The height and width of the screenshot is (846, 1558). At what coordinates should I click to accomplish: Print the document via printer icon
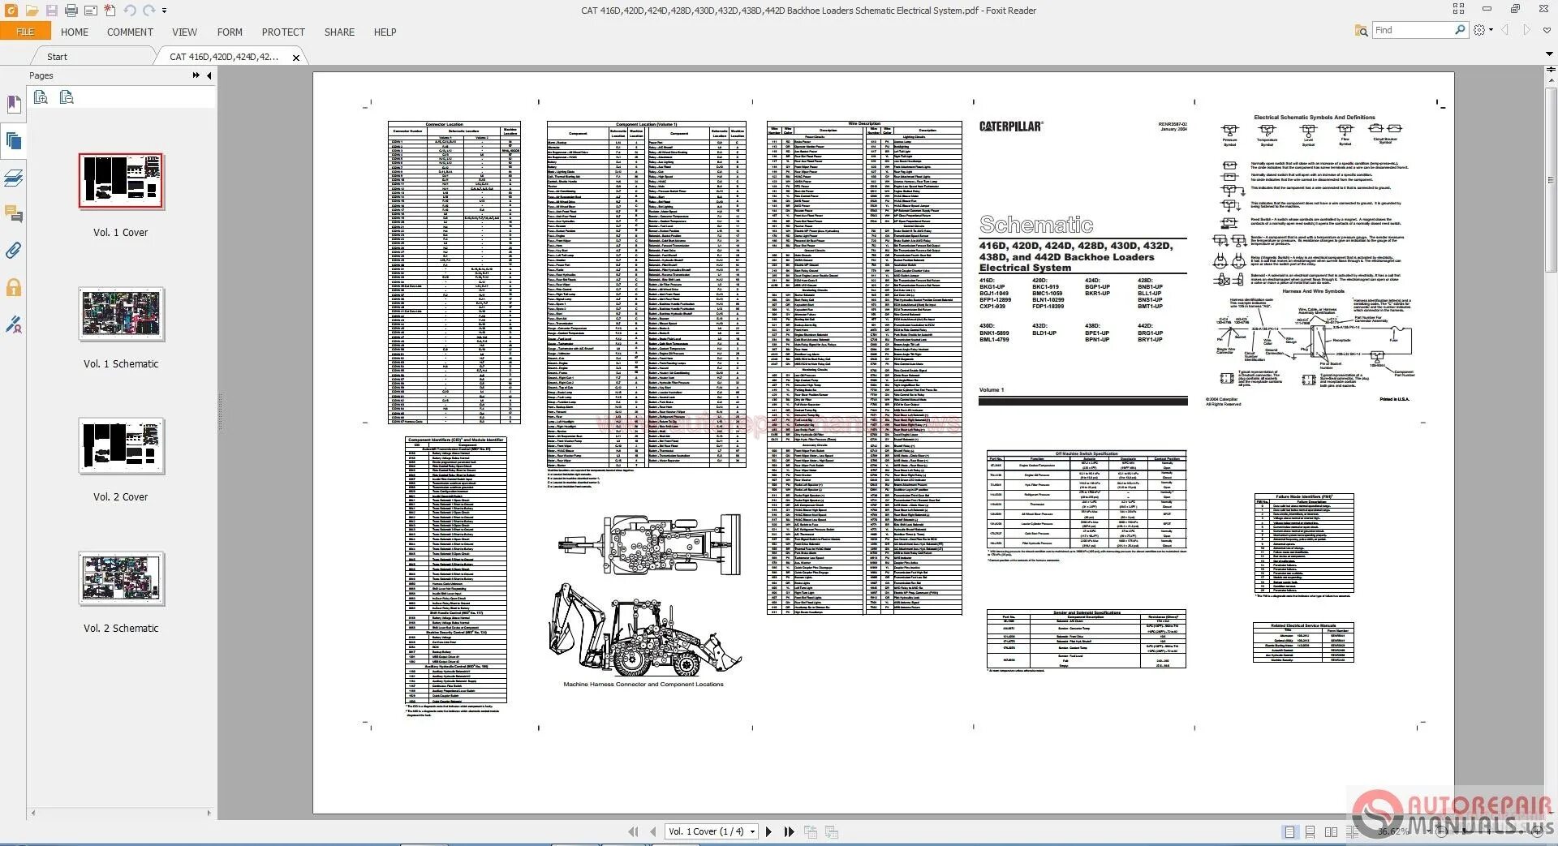click(71, 11)
